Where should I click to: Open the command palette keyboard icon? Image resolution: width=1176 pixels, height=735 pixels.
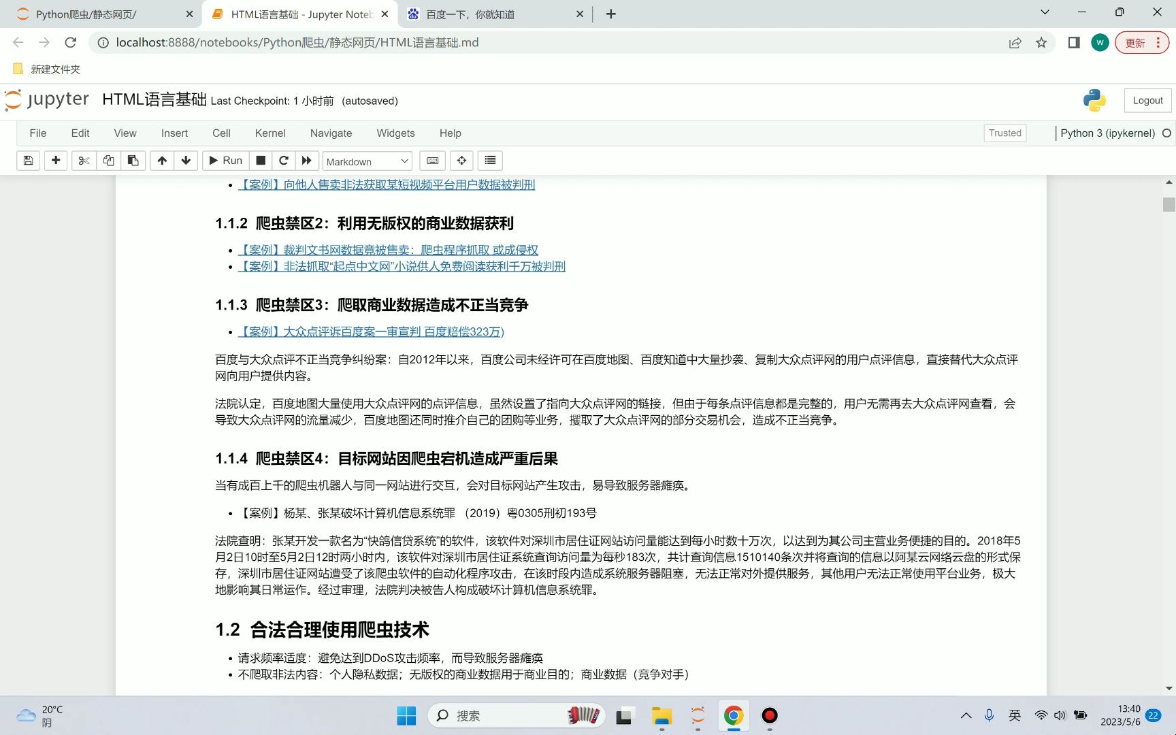[433, 161]
